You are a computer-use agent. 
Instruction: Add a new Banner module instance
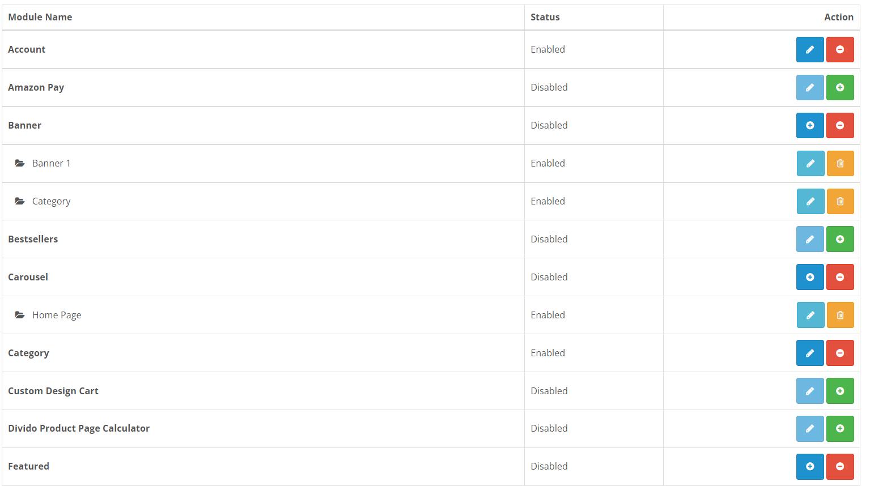tap(810, 125)
